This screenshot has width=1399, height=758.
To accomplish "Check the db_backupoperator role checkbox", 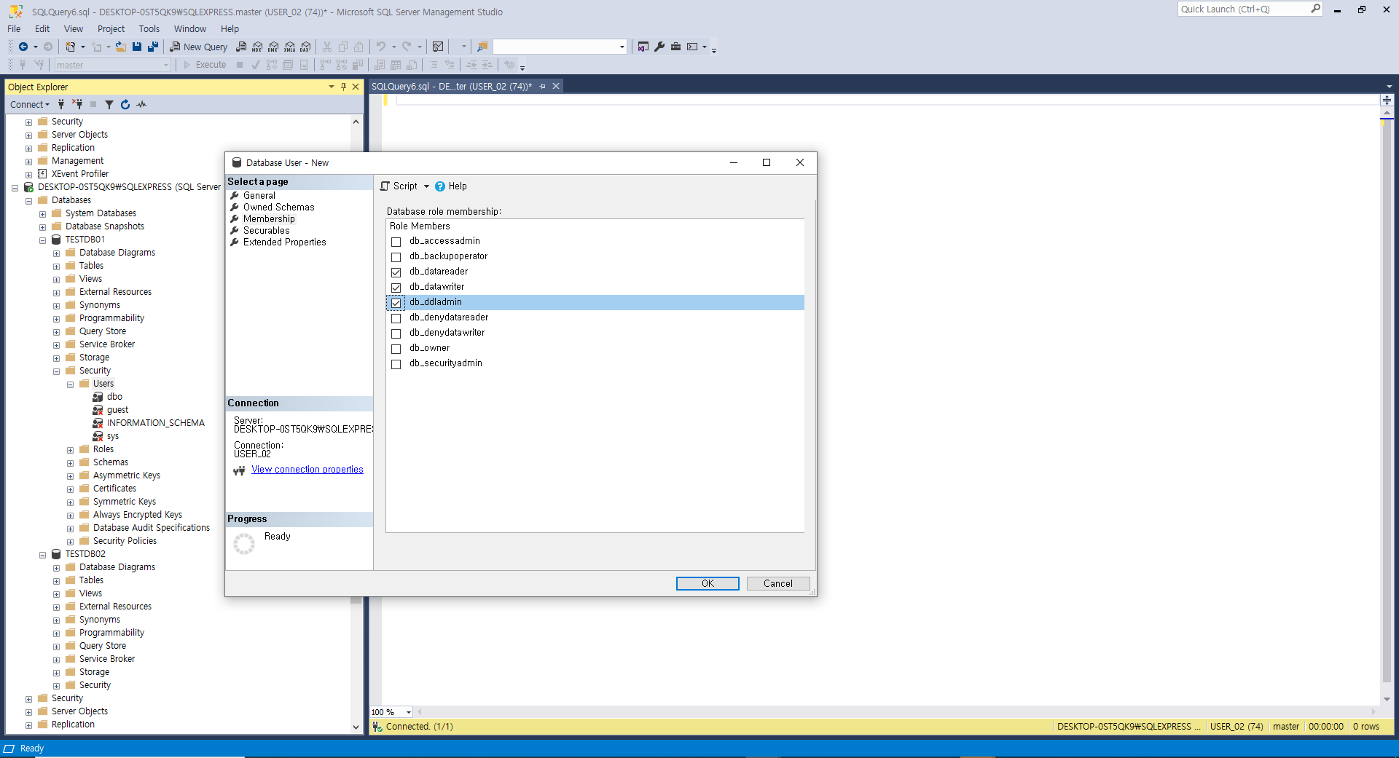I will [x=396, y=257].
